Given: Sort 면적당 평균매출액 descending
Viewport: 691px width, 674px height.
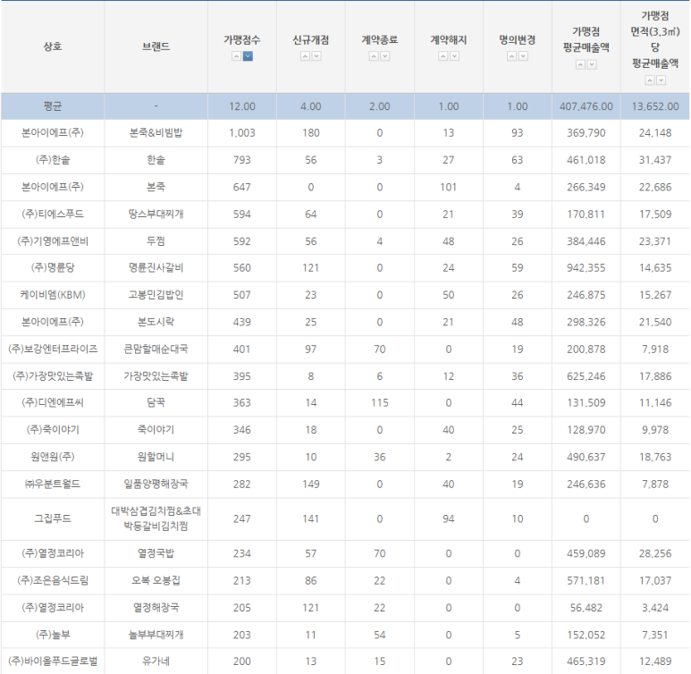Looking at the screenshot, I should tap(661, 80).
